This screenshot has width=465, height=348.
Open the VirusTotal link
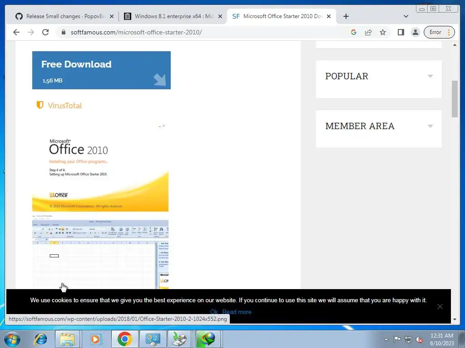64,106
